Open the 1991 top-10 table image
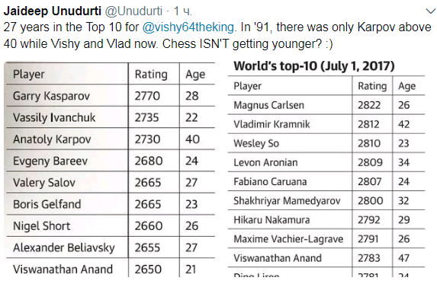This screenshot has height=284, width=437. coord(110,169)
